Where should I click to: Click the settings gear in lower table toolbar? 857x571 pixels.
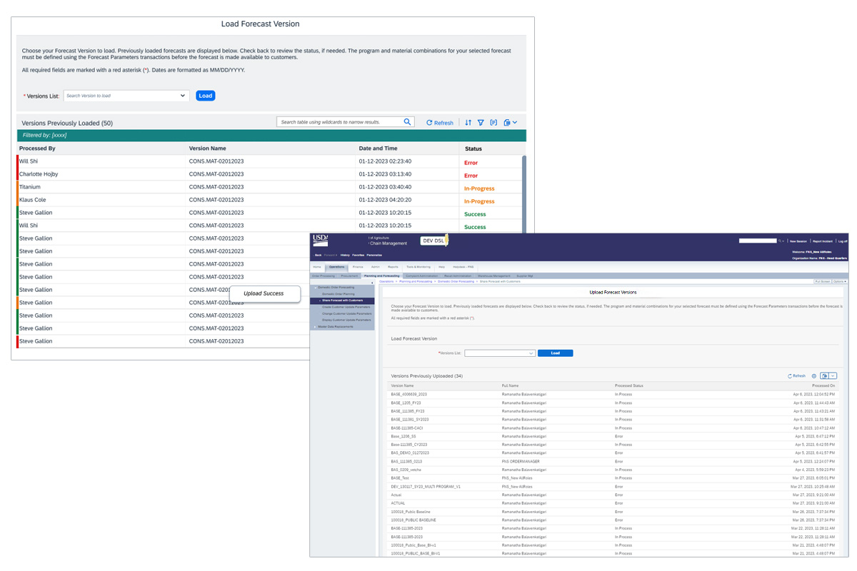pos(813,375)
